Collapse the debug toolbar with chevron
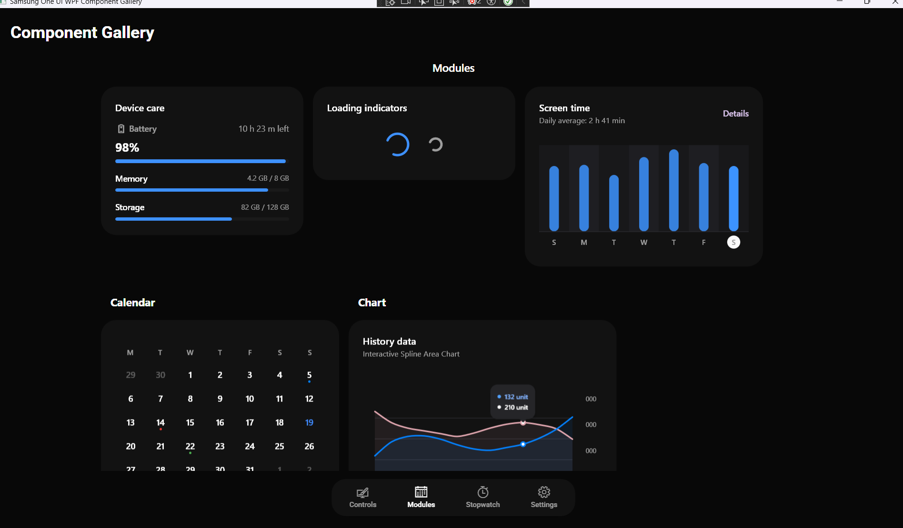Screen dimensions: 903x528 [x=523, y=2]
